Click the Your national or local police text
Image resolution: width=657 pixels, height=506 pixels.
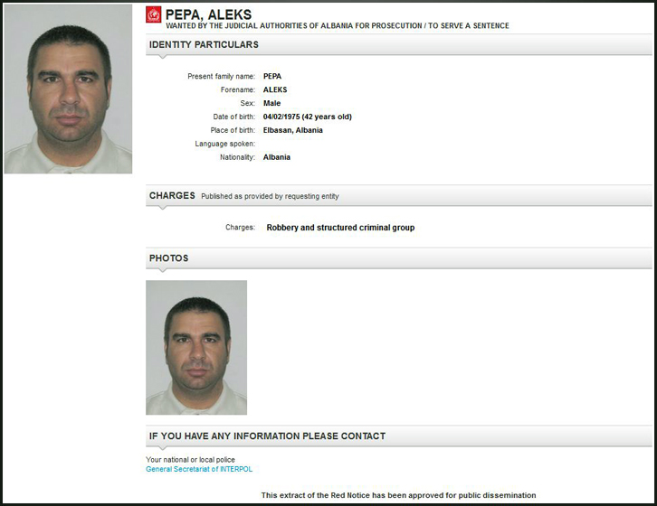(190, 460)
